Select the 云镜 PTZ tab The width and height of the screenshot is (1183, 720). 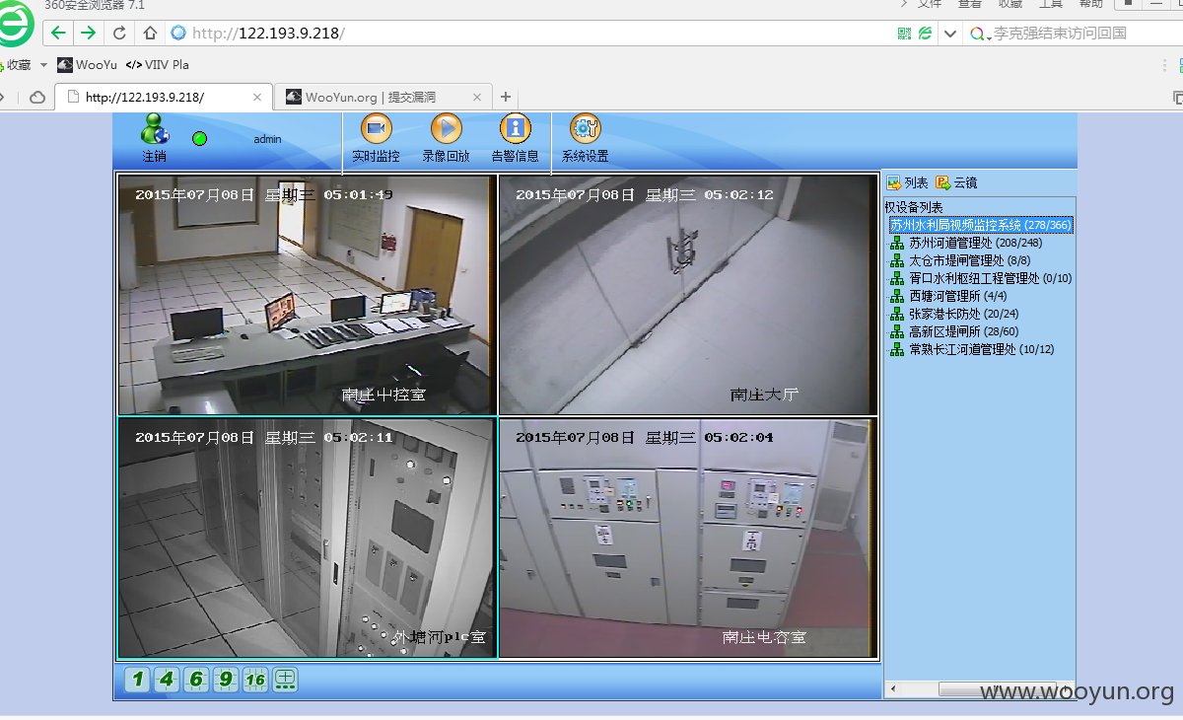[x=956, y=182]
